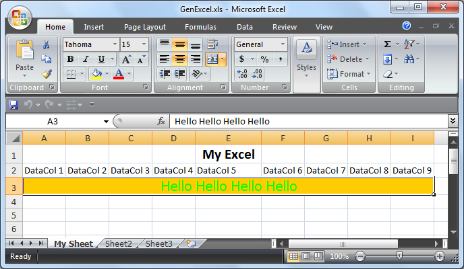Click the Sort & Filter icon
The image size is (464, 269).
pyautogui.click(x=409, y=44)
